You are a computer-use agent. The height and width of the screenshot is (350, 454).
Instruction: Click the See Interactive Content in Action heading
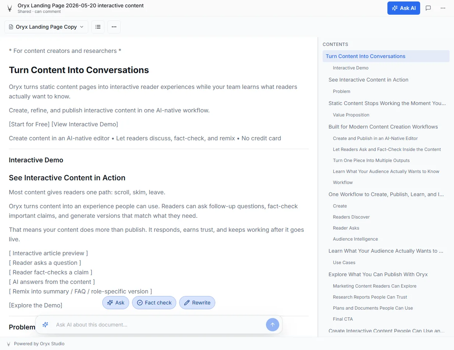67,178
